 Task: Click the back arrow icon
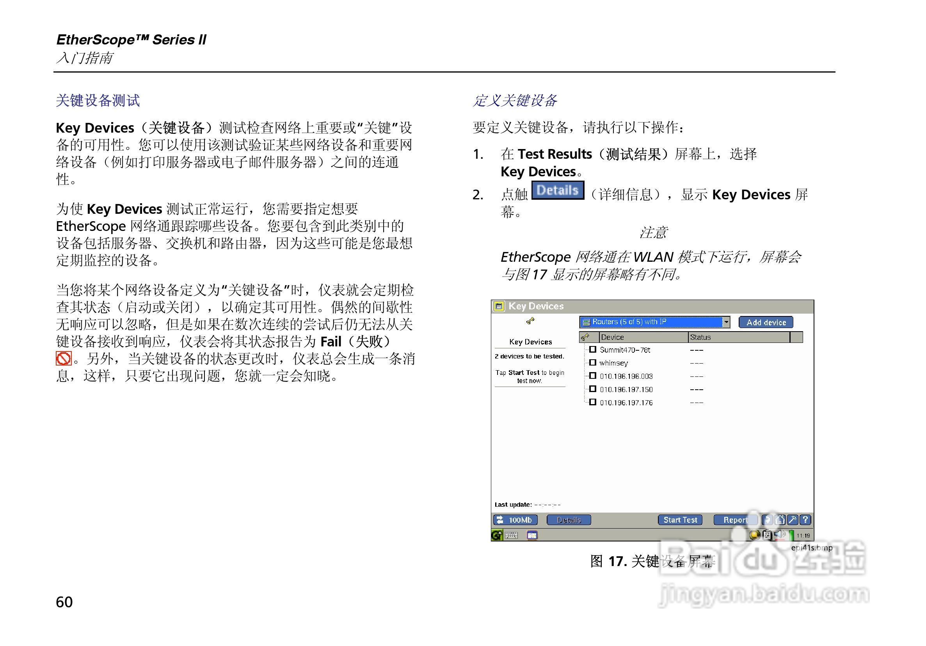[768, 520]
